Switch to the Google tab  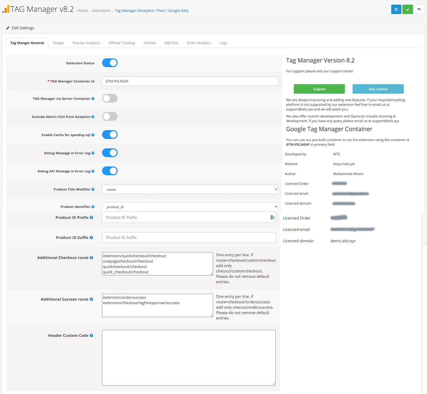click(58, 43)
